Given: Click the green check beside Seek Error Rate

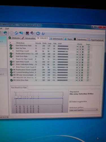Looking at the screenshot, I should pyautogui.click(x=11, y=56).
